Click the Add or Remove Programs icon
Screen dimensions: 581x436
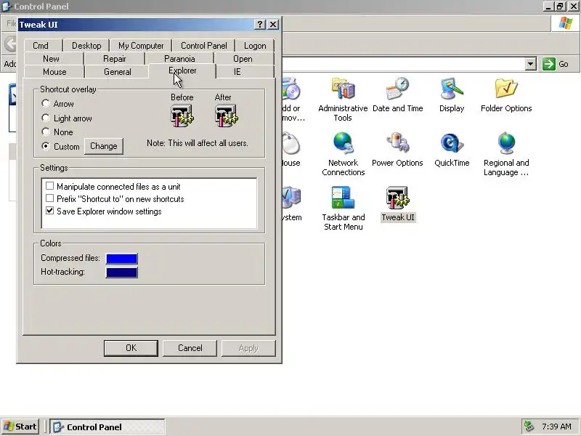291,89
